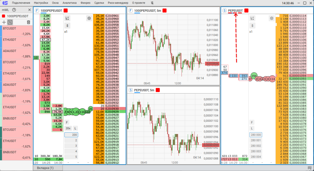Viewport: 314px width, 171px height.
Task: Select ADAUSDT row showing -1,88%
Action: pyautogui.click(x=17, y=54)
